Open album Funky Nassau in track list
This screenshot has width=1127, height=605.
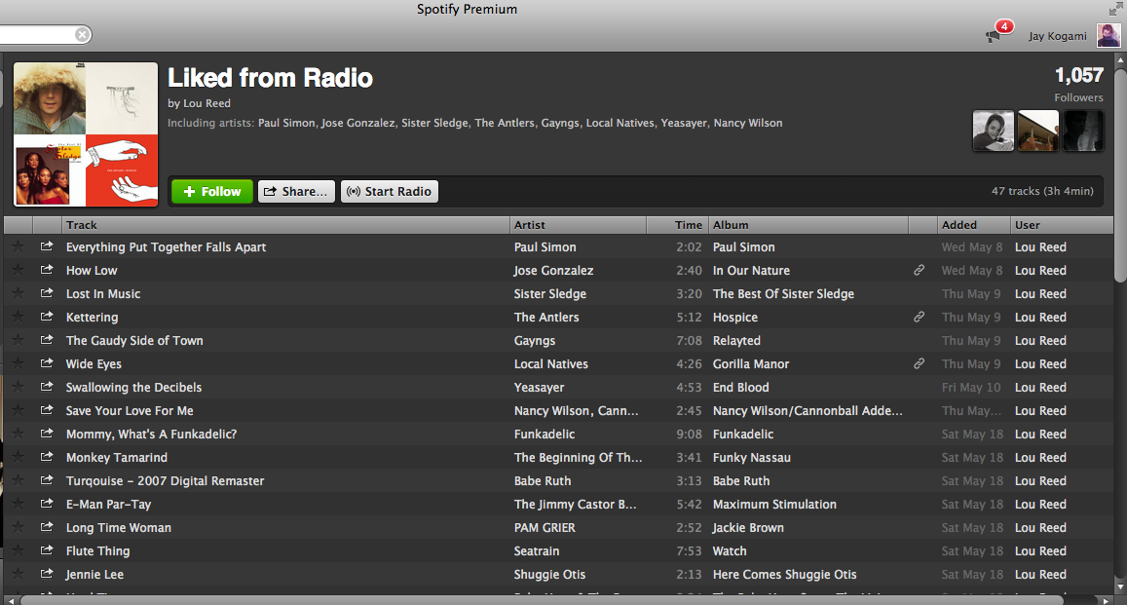tap(752, 457)
